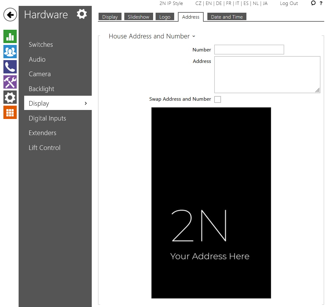Open Audio in the Hardware menu

tap(37, 59)
